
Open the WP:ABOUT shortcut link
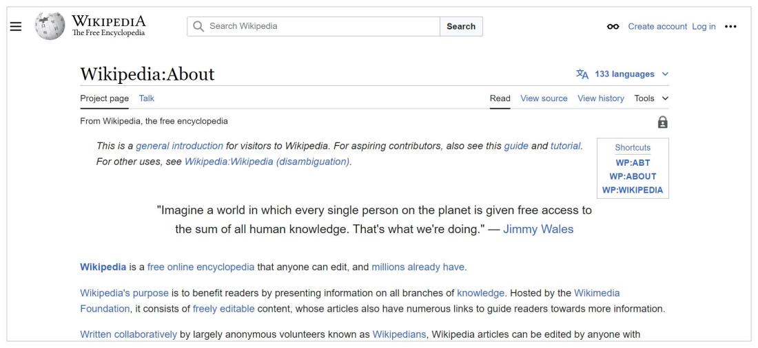point(633,177)
